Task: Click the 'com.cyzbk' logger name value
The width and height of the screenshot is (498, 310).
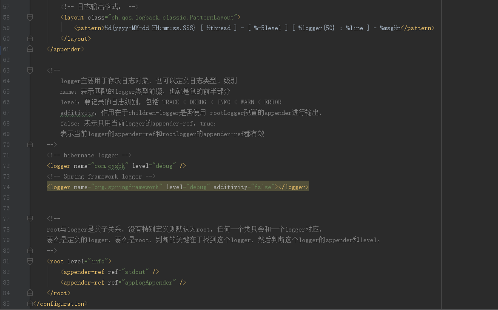Action: tap(110, 166)
